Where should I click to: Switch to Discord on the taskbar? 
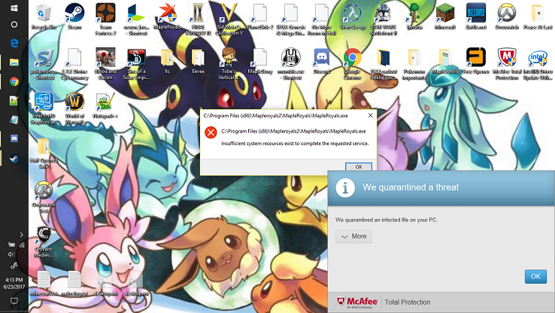tap(14, 138)
